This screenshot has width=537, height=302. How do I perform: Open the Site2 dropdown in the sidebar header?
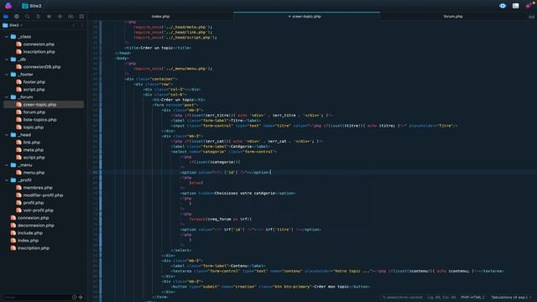(15, 25)
